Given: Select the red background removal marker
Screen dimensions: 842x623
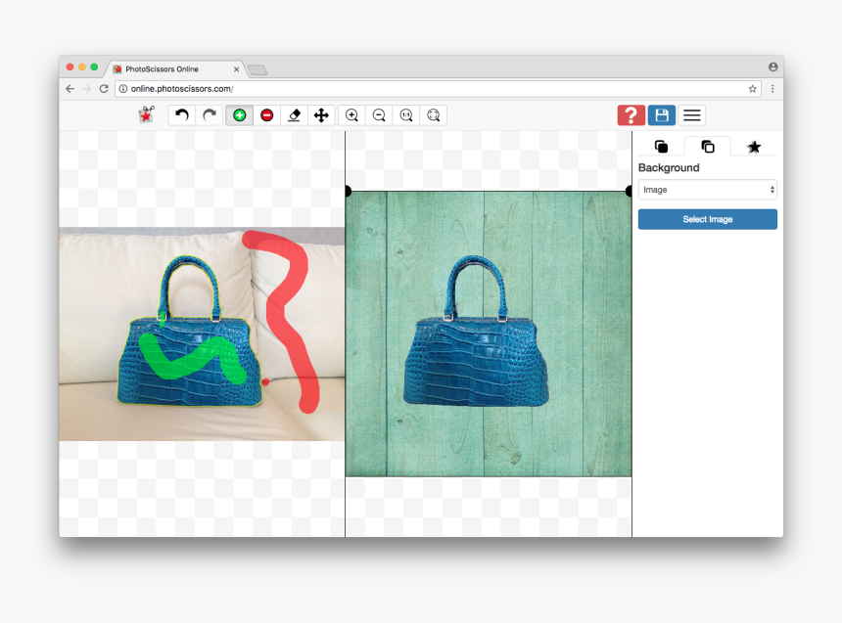Looking at the screenshot, I should coord(266,114).
